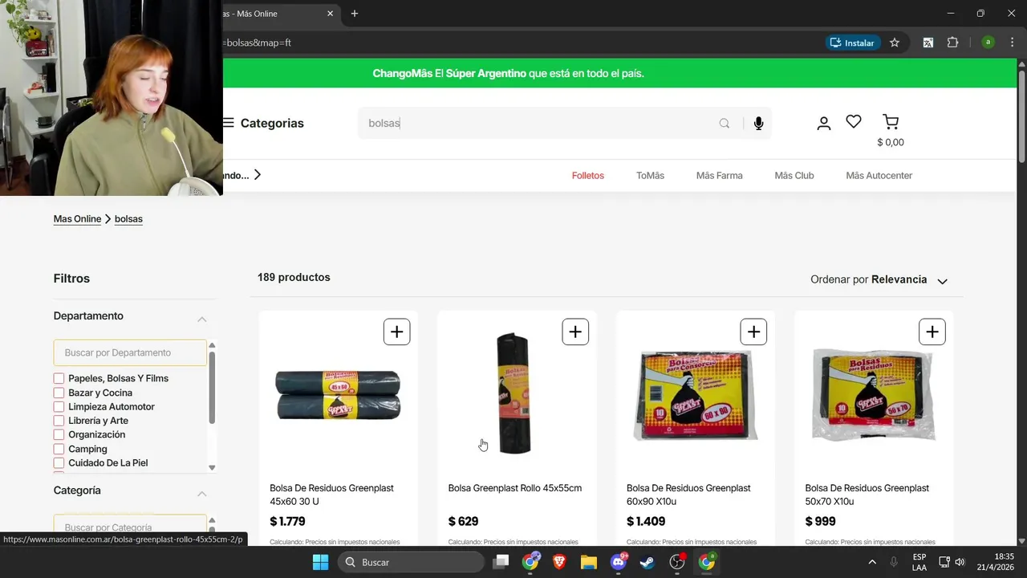Screen dimensions: 1027x578
Task: Open browser extensions puzzle icon
Action: point(953,43)
